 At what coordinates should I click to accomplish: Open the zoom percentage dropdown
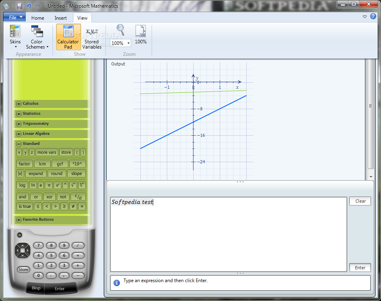[129, 43]
